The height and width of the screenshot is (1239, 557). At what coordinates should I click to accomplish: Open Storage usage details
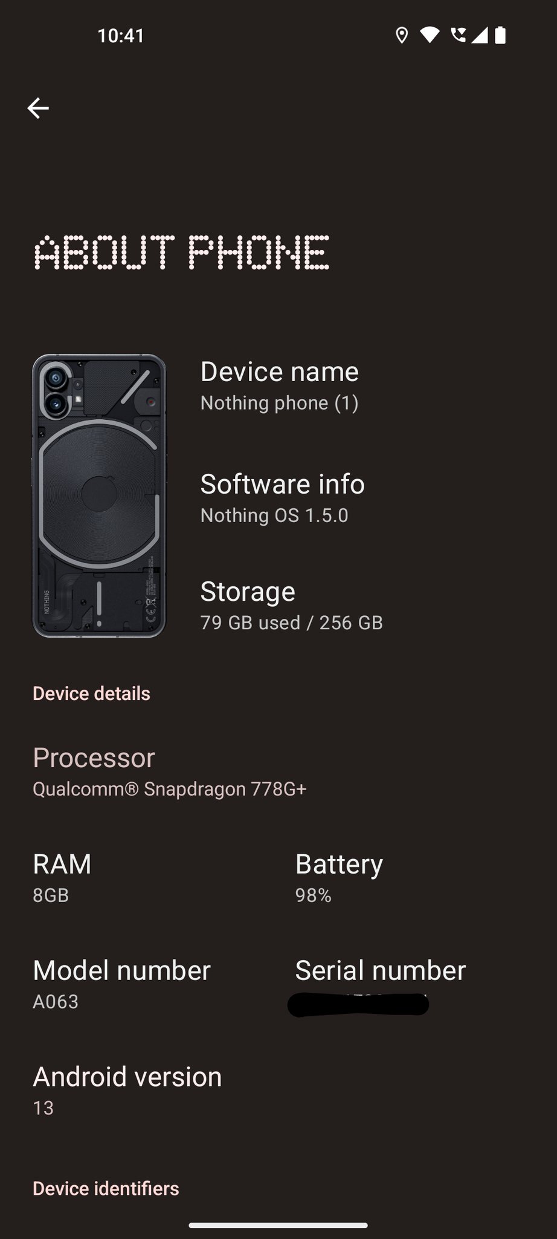click(291, 605)
